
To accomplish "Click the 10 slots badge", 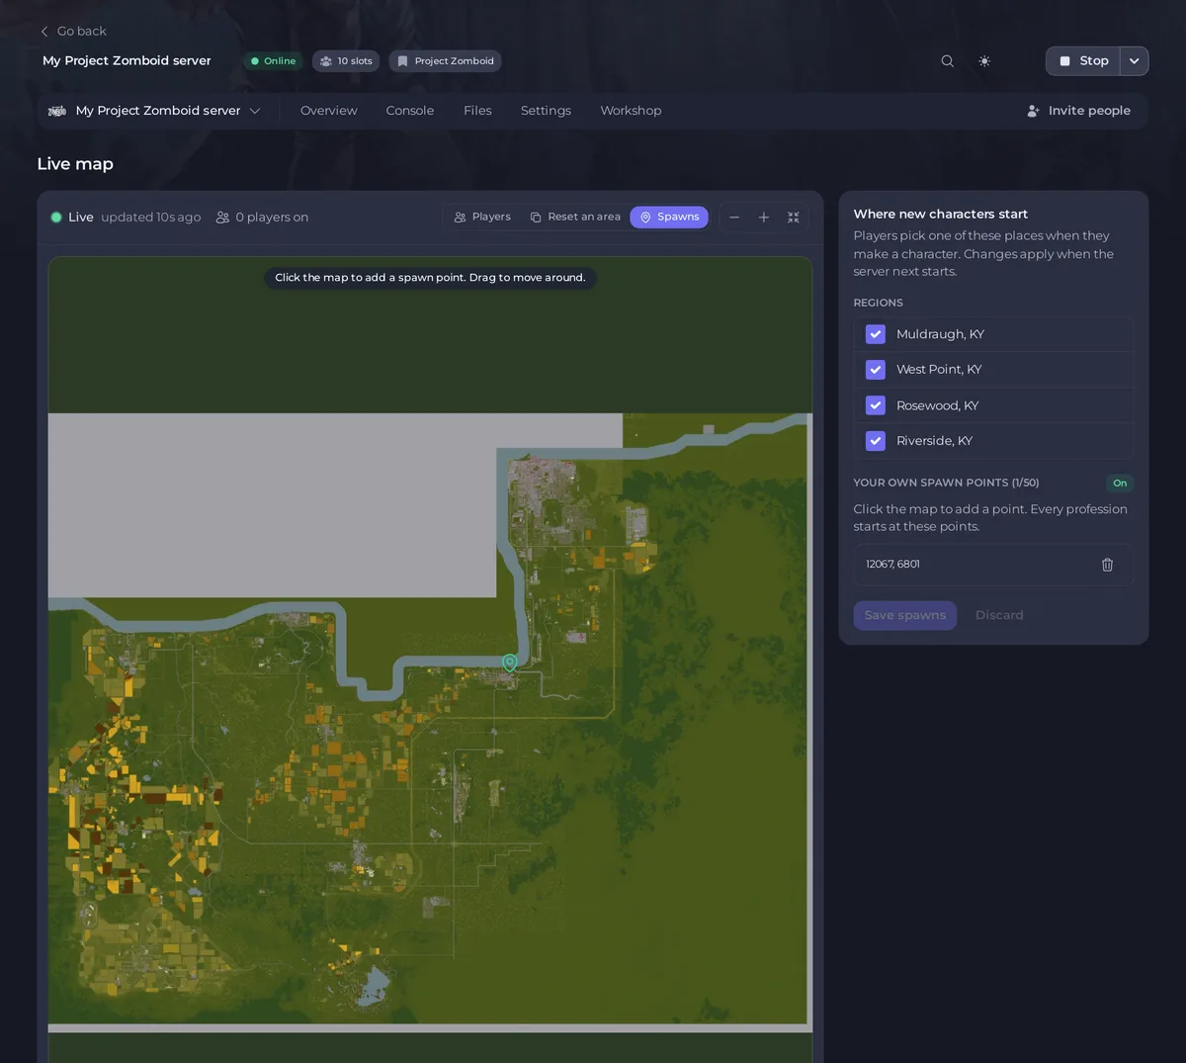I will pyautogui.click(x=346, y=61).
